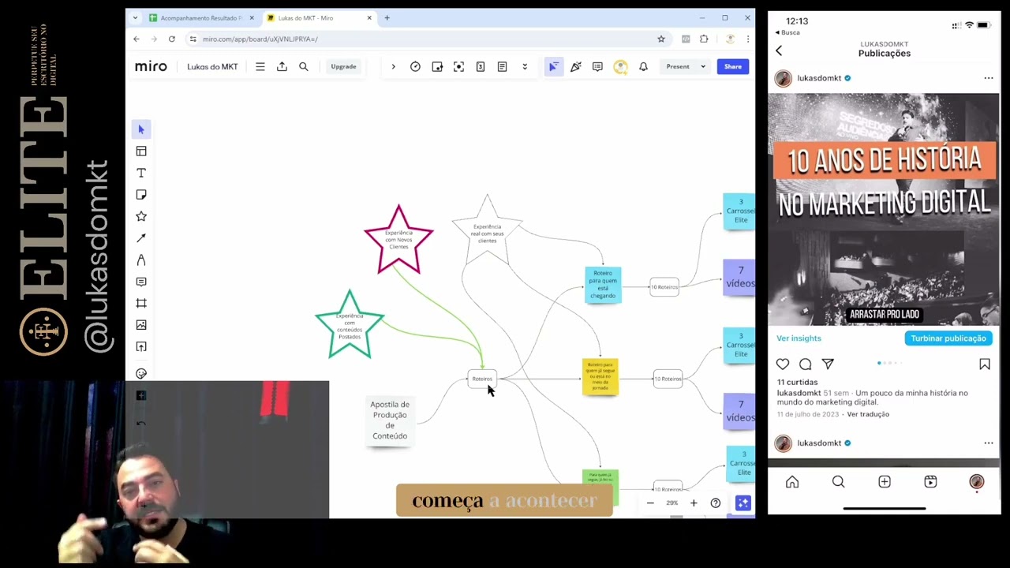Select the star Shapes tool in left toolbar

[x=141, y=216]
